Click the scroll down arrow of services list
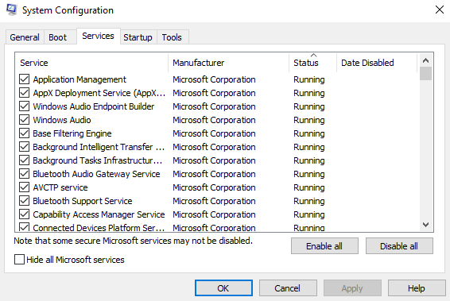The image size is (450, 301). click(425, 225)
